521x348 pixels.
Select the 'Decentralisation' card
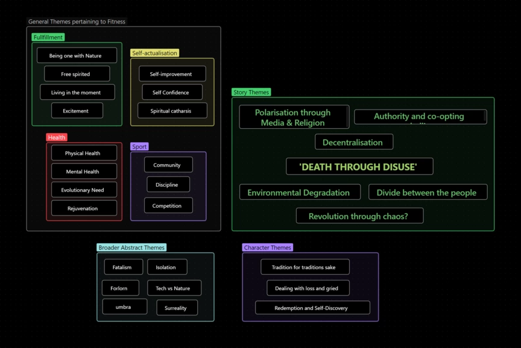pos(354,142)
